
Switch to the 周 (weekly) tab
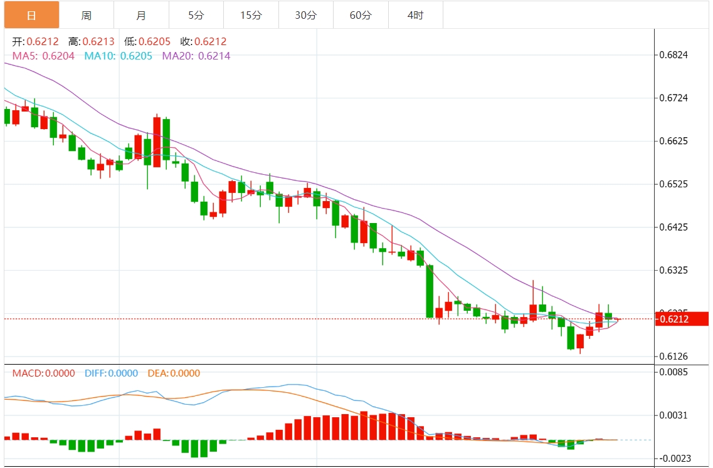87,15
